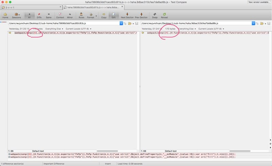The image size is (272, 166).
Task: Click the 'Insert' mode status indicator
Action: [x=108, y=164]
